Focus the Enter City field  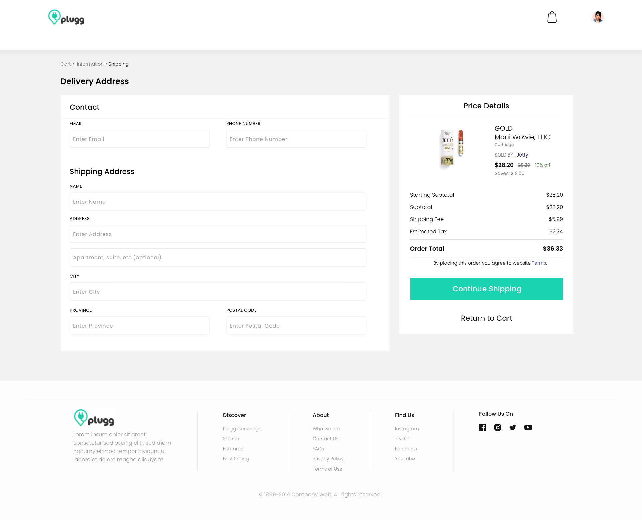pos(218,292)
